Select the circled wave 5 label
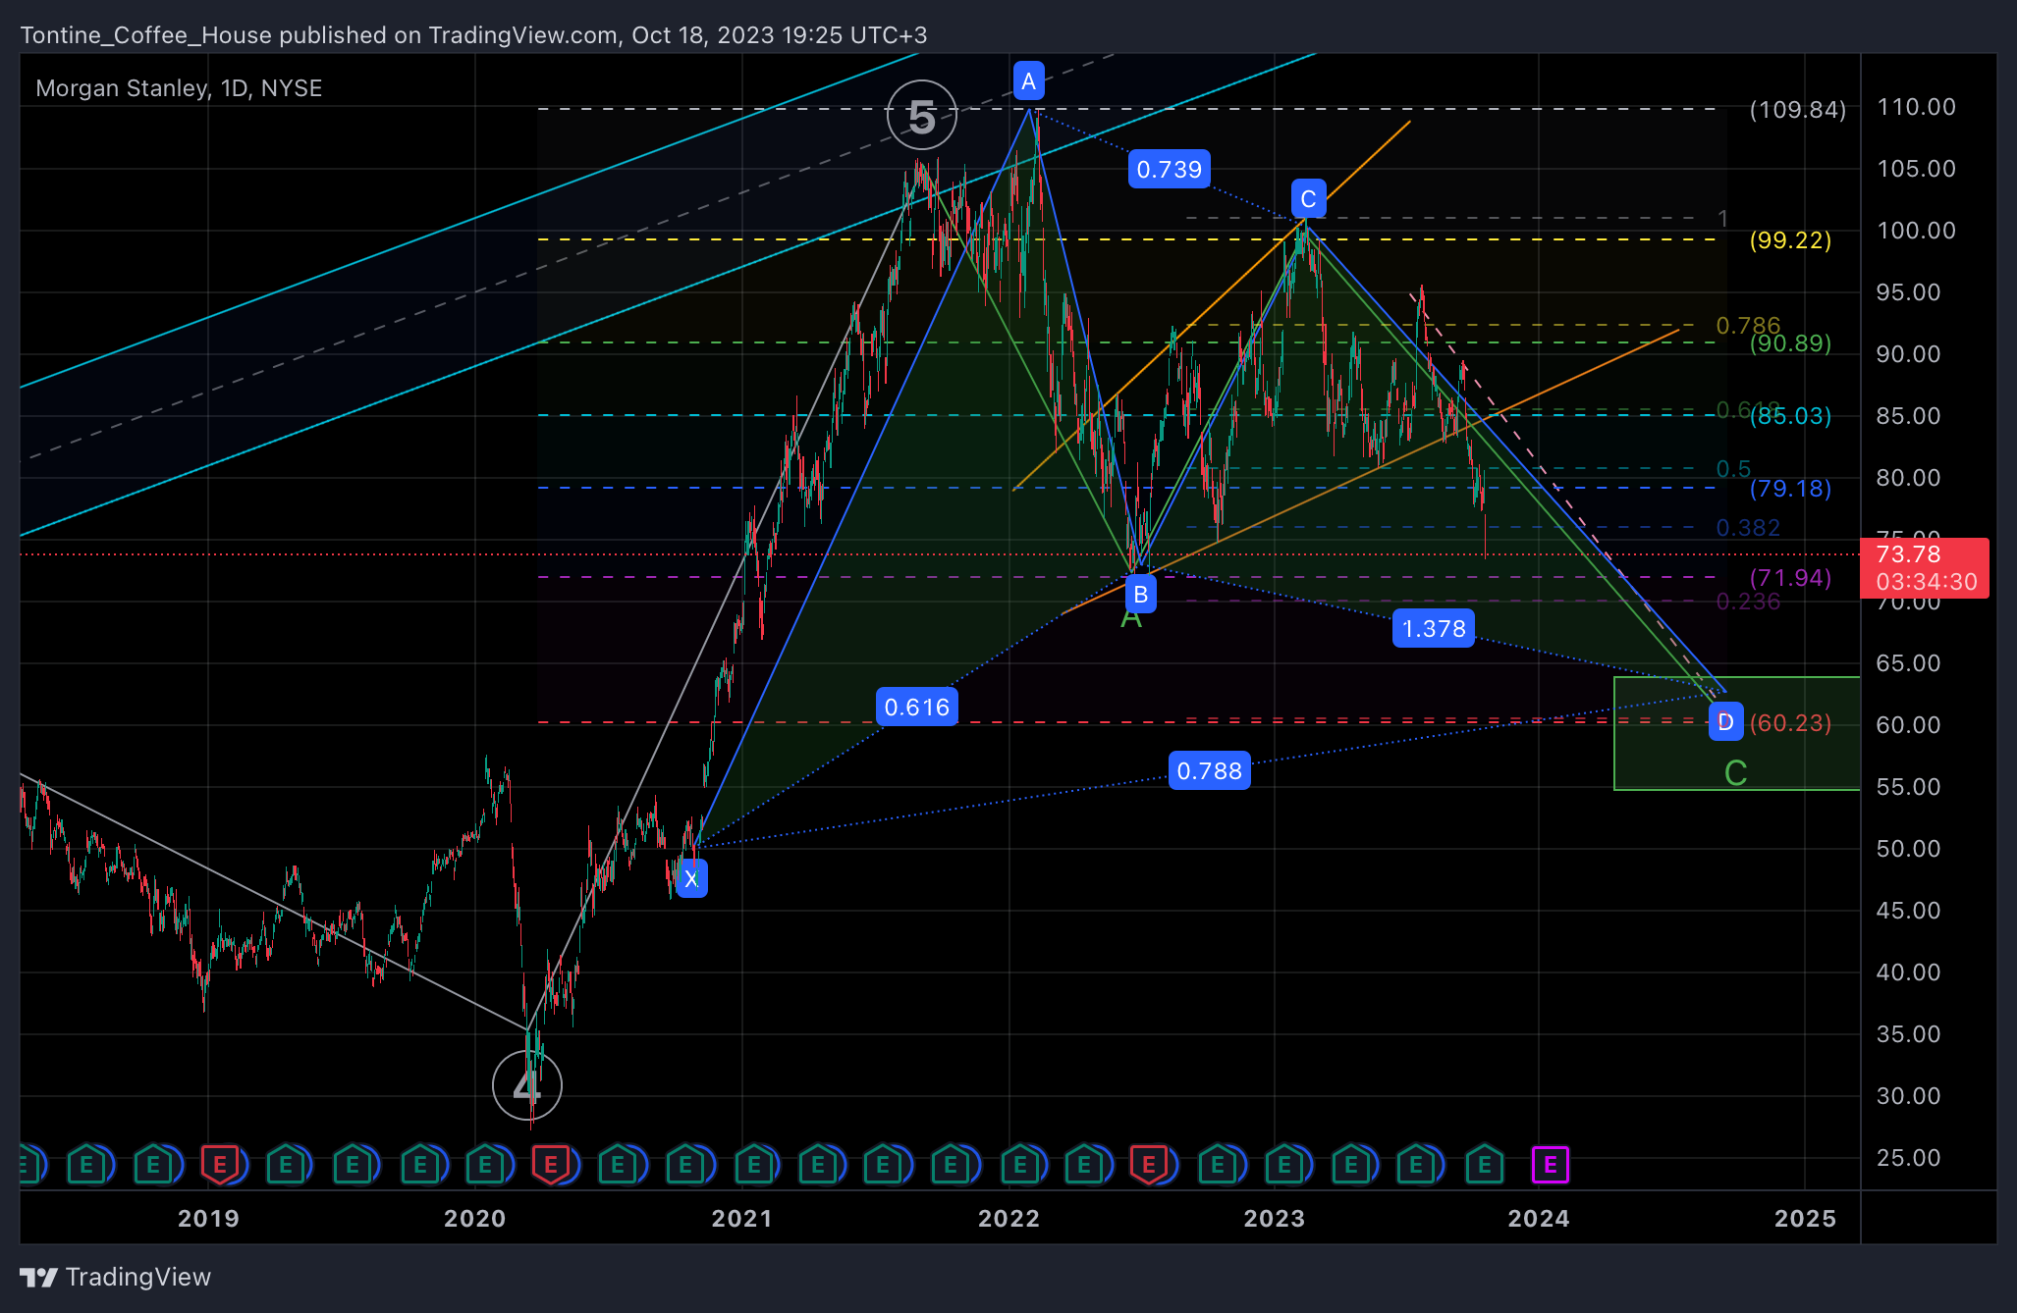This screenshot has width=2017, height=1313. click(x=921, y=116)
